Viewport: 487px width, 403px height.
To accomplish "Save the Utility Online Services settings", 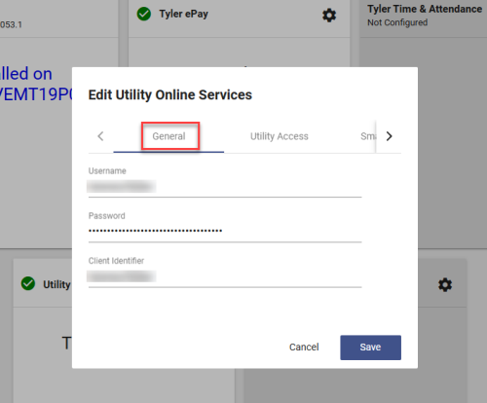I will 370,348.
